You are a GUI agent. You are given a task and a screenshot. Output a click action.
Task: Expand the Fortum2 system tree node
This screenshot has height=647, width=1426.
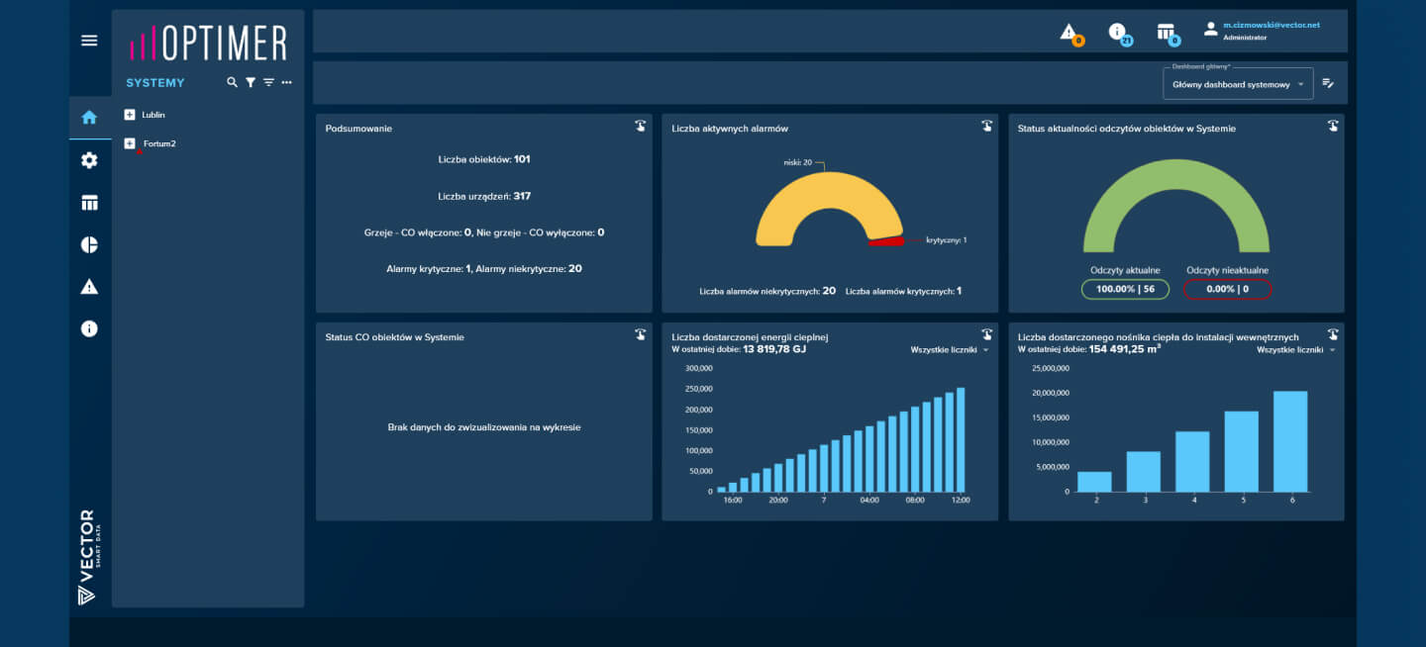click(x=129, y=143)
